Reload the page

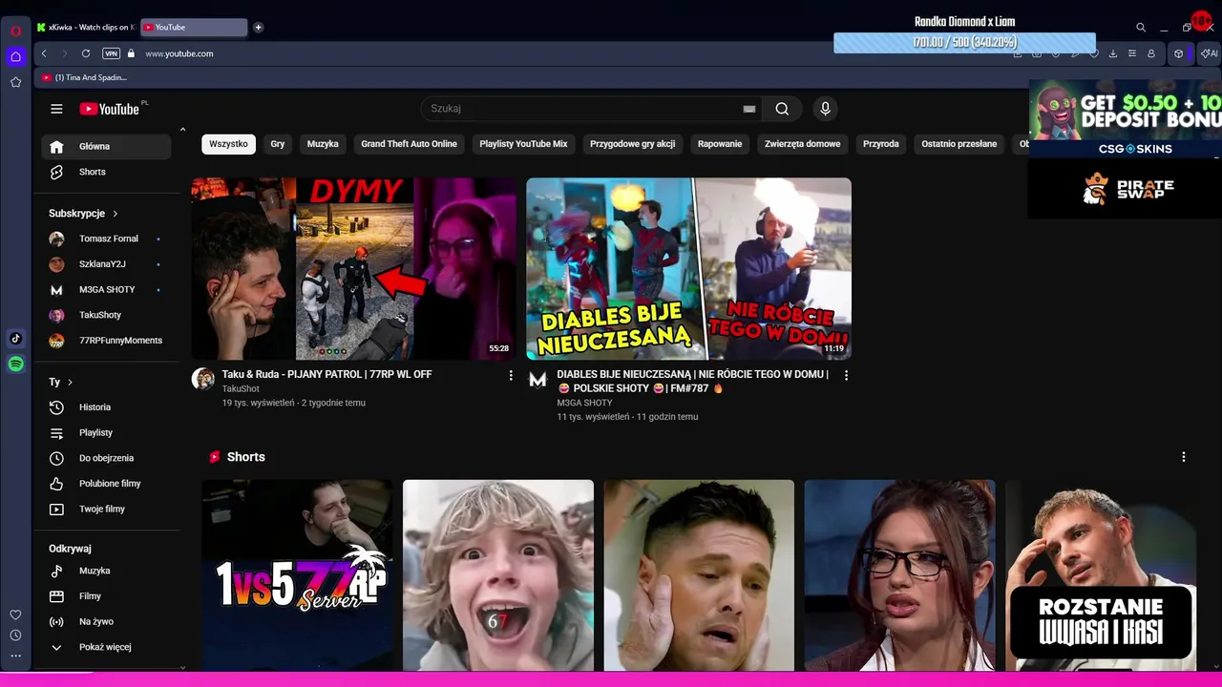click(x=86, y=53)
